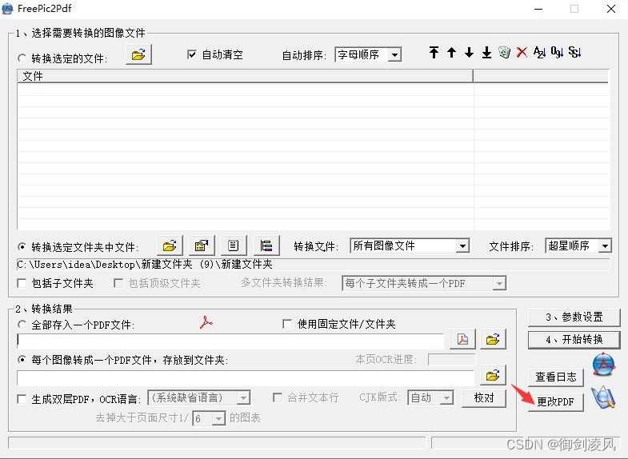Choose output PDF file icon button
The width and height of the screenshot is (628, 459).
pos(462,339)
